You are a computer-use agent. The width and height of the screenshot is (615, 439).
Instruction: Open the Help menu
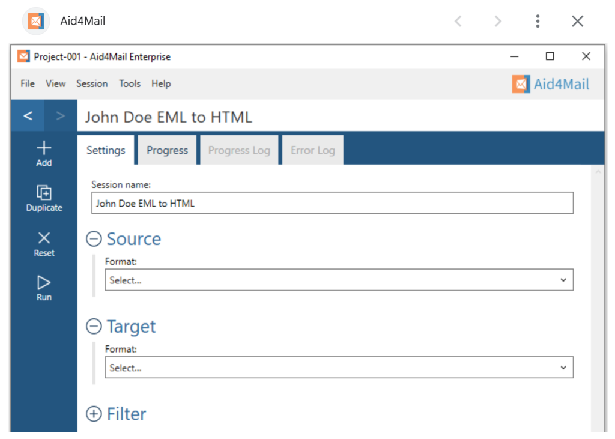tap(161, 83)
